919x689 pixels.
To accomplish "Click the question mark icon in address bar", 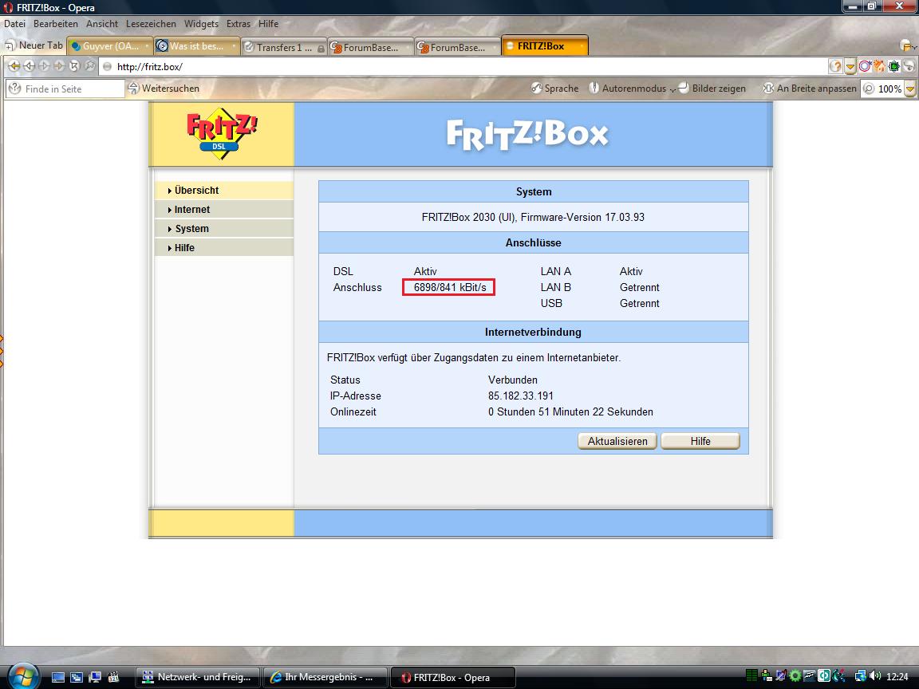I will coord(835,67).
